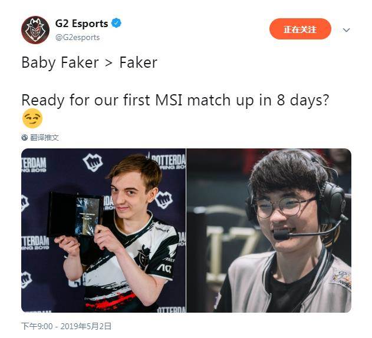Image resolution: width=372 pixels, height=338 pixels.
Task: Click the 翻译推文 translate tweet link
Action: click(44, 137)
